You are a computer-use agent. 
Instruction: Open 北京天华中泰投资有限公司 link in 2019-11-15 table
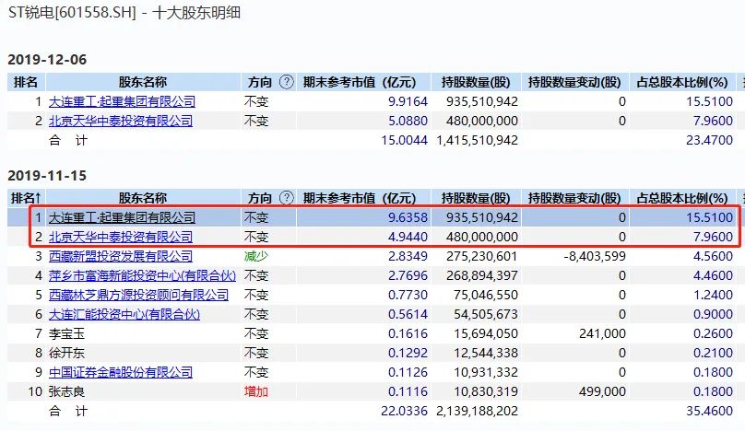click(x=121, y=237)
